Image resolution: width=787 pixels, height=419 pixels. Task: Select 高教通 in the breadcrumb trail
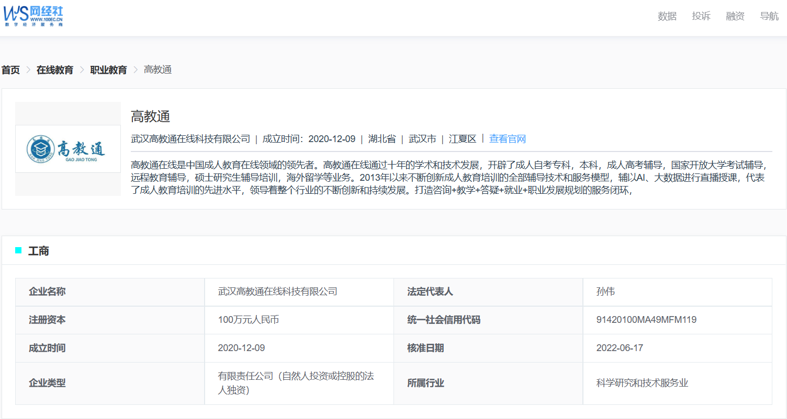(x=158, y=69)
